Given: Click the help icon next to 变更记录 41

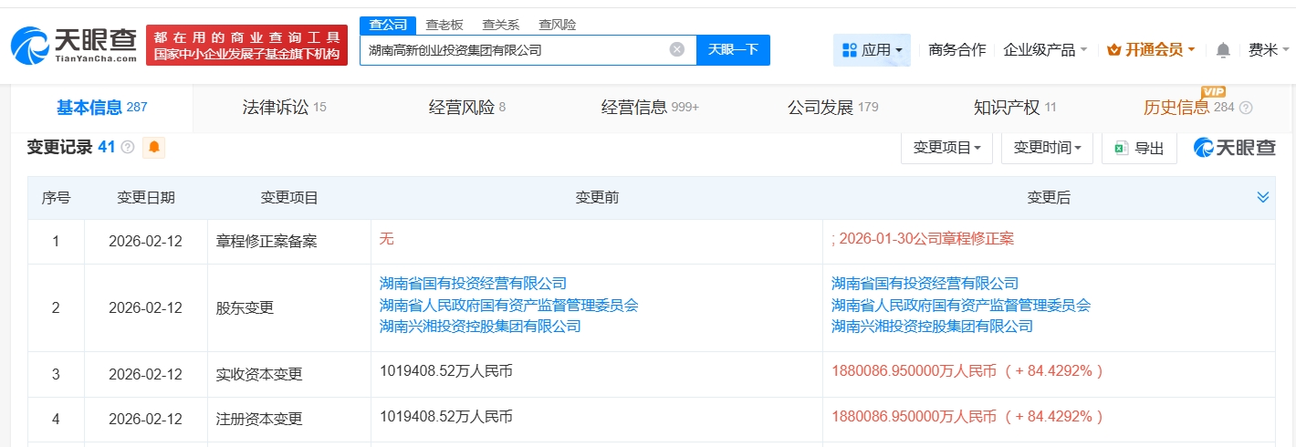Looking at the screenshot, I should 128,147.
